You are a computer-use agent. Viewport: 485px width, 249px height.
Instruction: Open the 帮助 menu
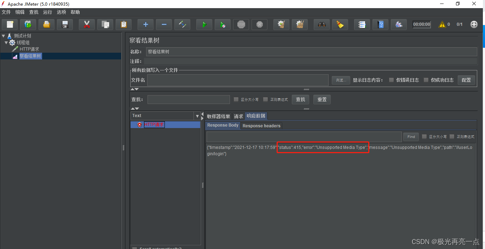(75, 12)
